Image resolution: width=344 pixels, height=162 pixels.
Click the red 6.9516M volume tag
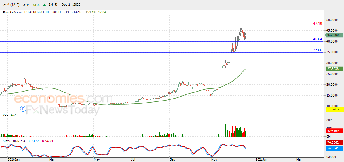(333, 131)
